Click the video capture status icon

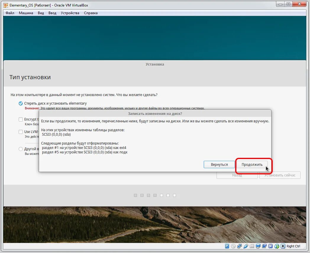coord(264,246)
